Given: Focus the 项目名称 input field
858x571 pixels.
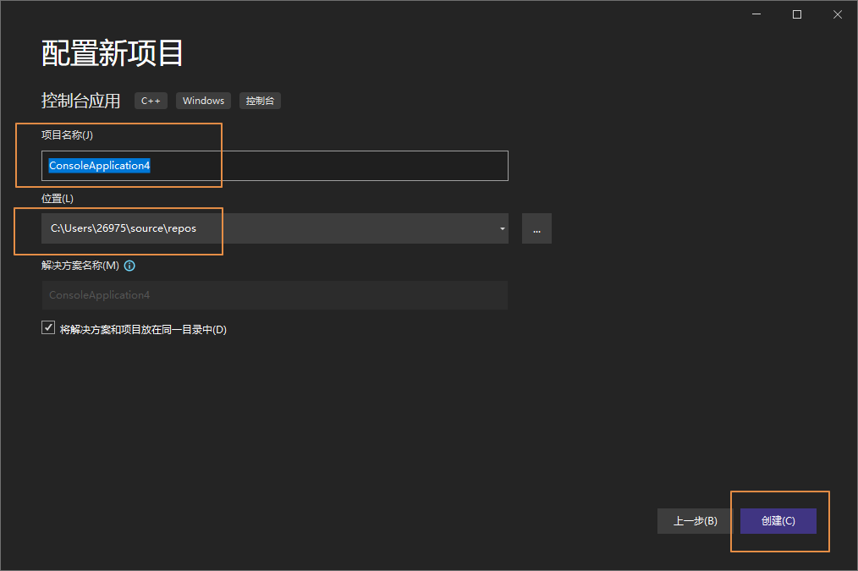Looking at the screenshot, I should 275,166.
